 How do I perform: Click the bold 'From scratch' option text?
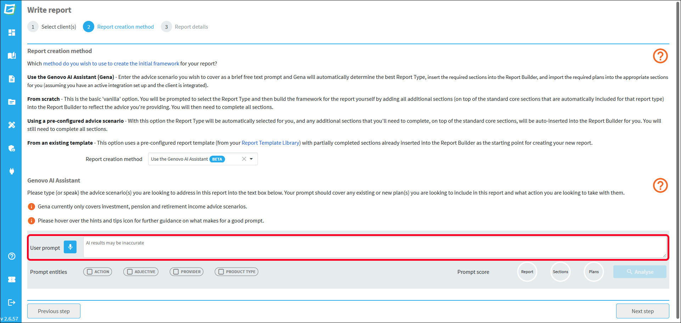coord(44,99)
